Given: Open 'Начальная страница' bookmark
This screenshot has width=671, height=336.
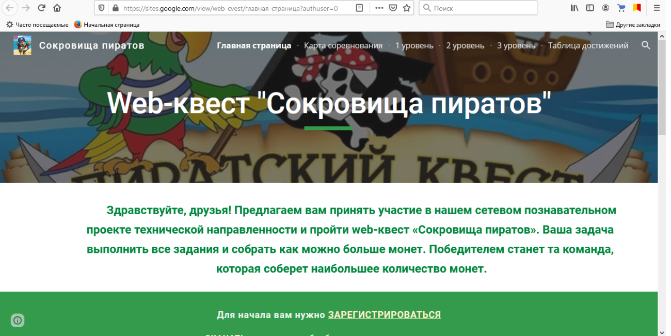Looking at the screenshot, I should 107,25.
